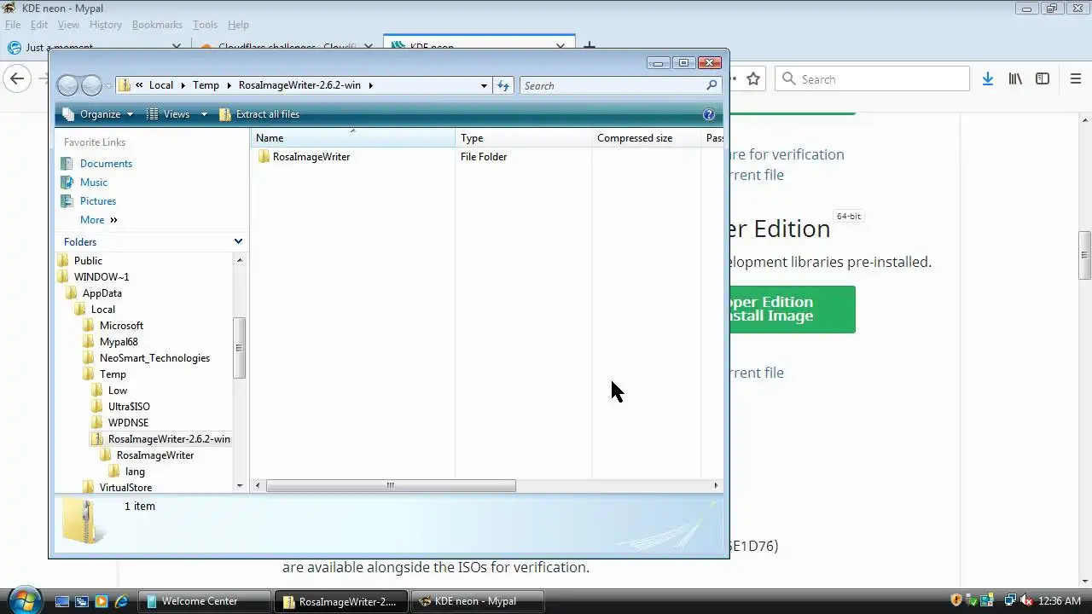1092x614 pixels.
Task: Open the History menu in Mypal
Action: (106, 25)
